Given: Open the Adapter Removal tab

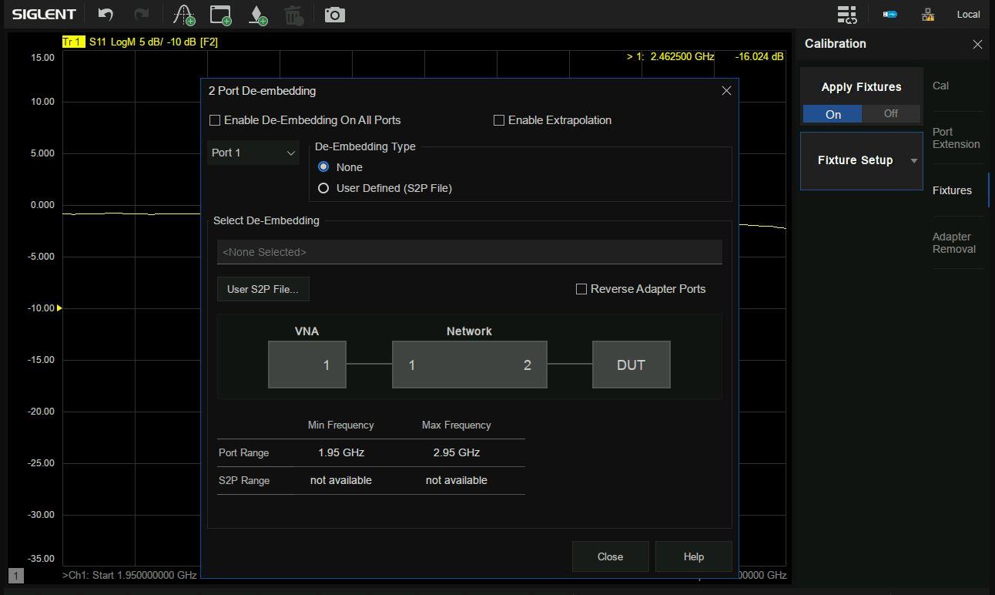Looking at the screenshot, I should pyautogui.click(x=953, y=243).
